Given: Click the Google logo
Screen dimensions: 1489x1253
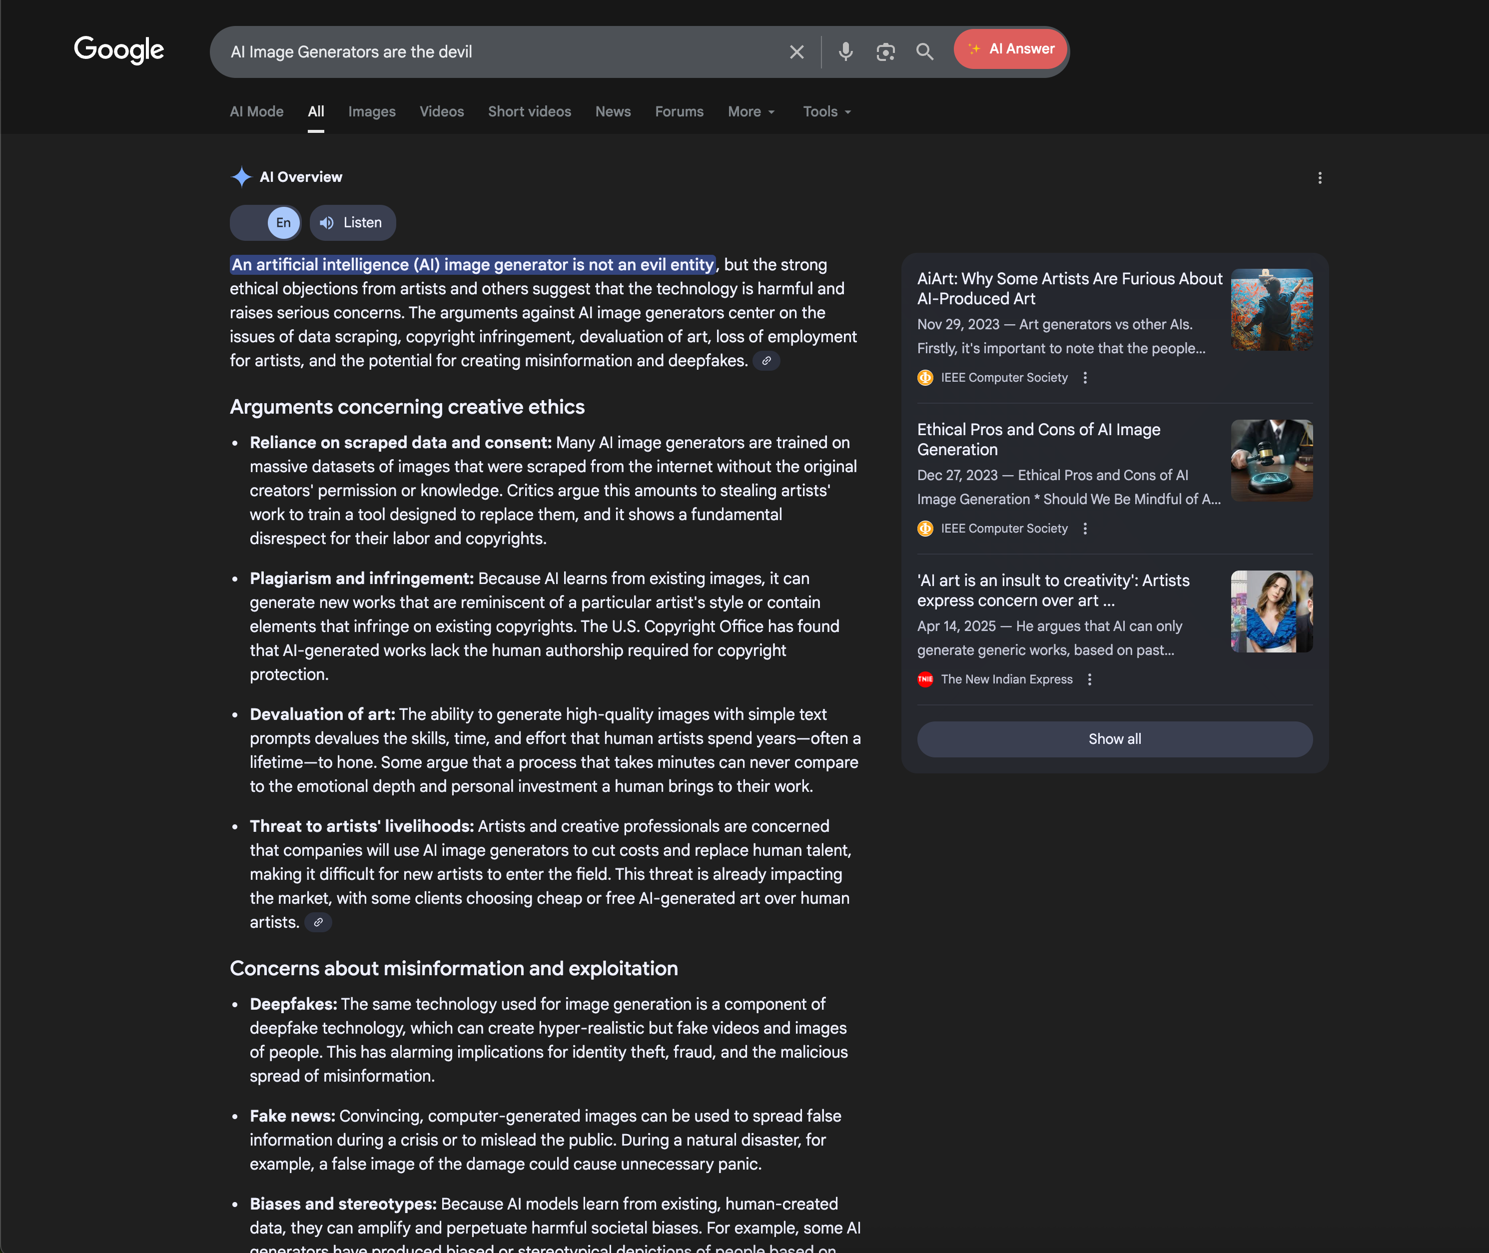Looking at the screenshot, I should [x=119, y=50].
